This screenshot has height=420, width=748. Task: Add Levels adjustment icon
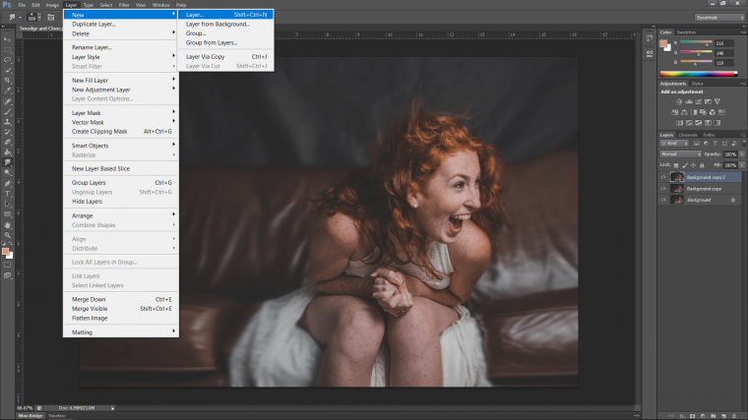click(689, 101)
